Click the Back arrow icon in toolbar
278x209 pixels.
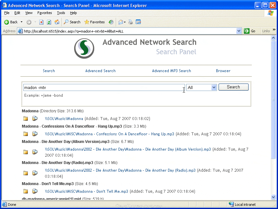[7, 22]
